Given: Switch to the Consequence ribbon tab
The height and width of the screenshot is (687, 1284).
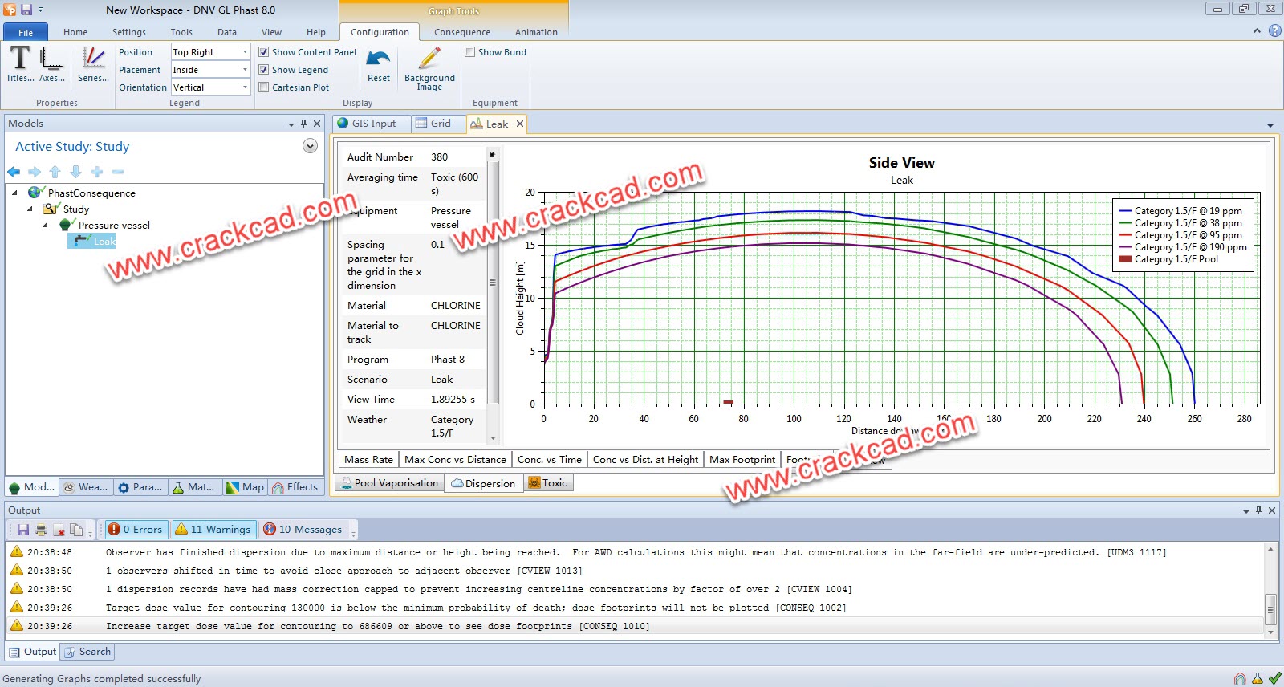Looking at the screenshot, I should click(x=462, y=32).
